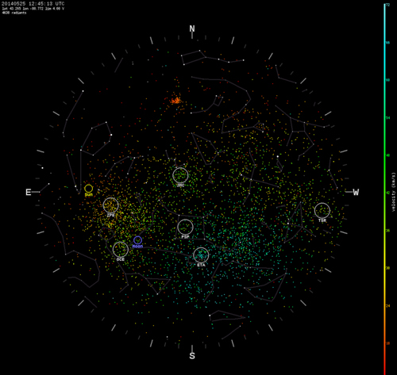
Task: Click the velocity (km/s) axis label
Action: (x=394, y=192)
